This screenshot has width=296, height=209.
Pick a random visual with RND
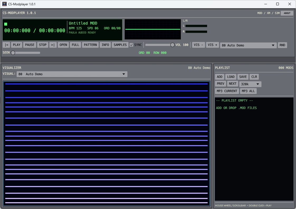[x=282, y=45]
